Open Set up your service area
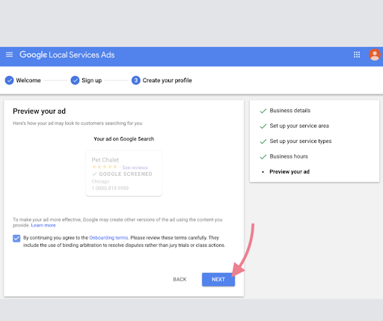Viewport: 383px width, 321px height. click(x=299, y=126)
